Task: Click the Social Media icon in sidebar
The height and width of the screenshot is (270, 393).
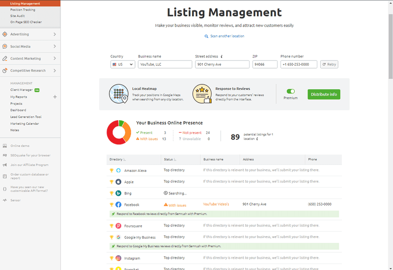Action: pyautogui.click(x=5, y=46)
